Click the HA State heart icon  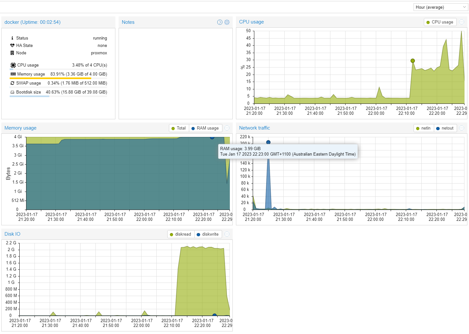12,45
